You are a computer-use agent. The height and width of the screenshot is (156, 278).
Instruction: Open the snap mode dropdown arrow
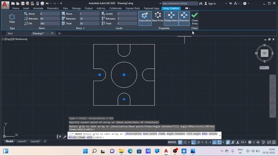(189, 142)
